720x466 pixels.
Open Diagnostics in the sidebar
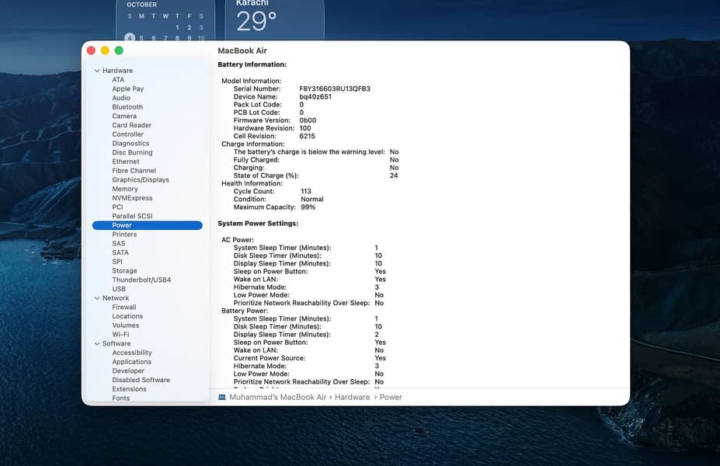click(130, 143)
